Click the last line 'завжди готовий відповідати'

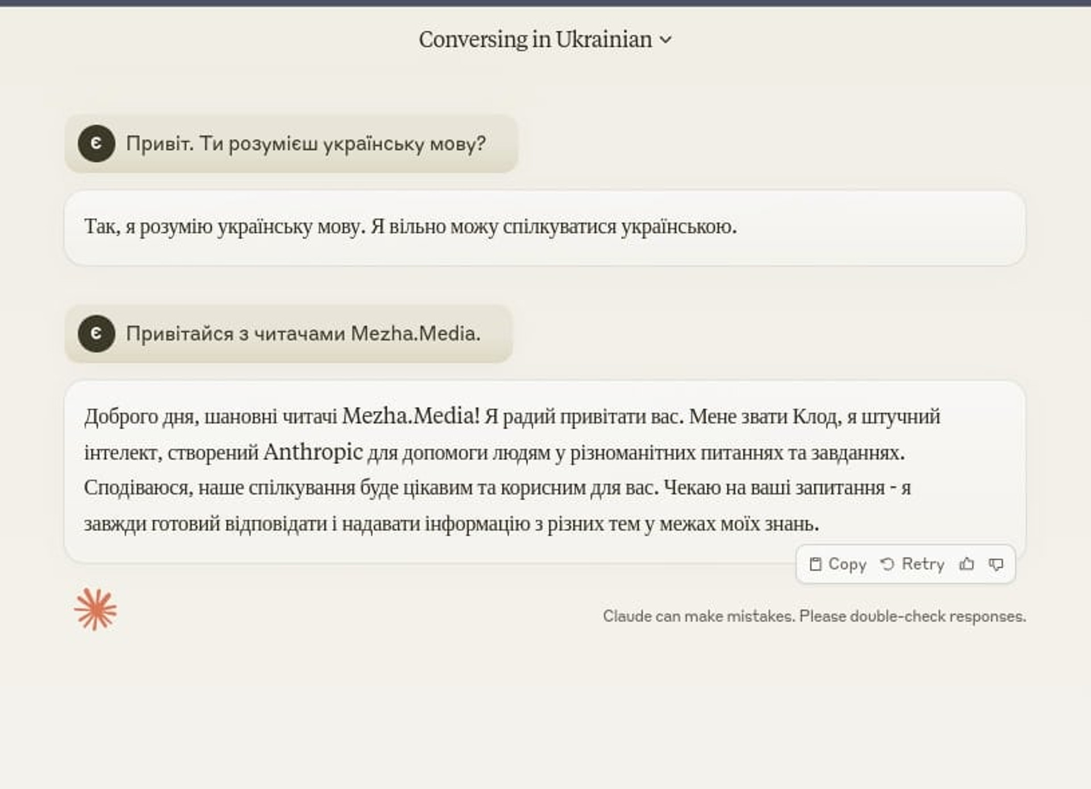point(451,524)
